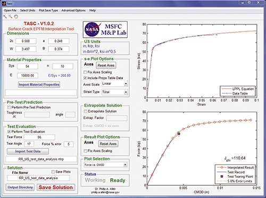Screen dimensions: 266x198
Task: Click Data Table legend entry
Action: pos(235,94)
